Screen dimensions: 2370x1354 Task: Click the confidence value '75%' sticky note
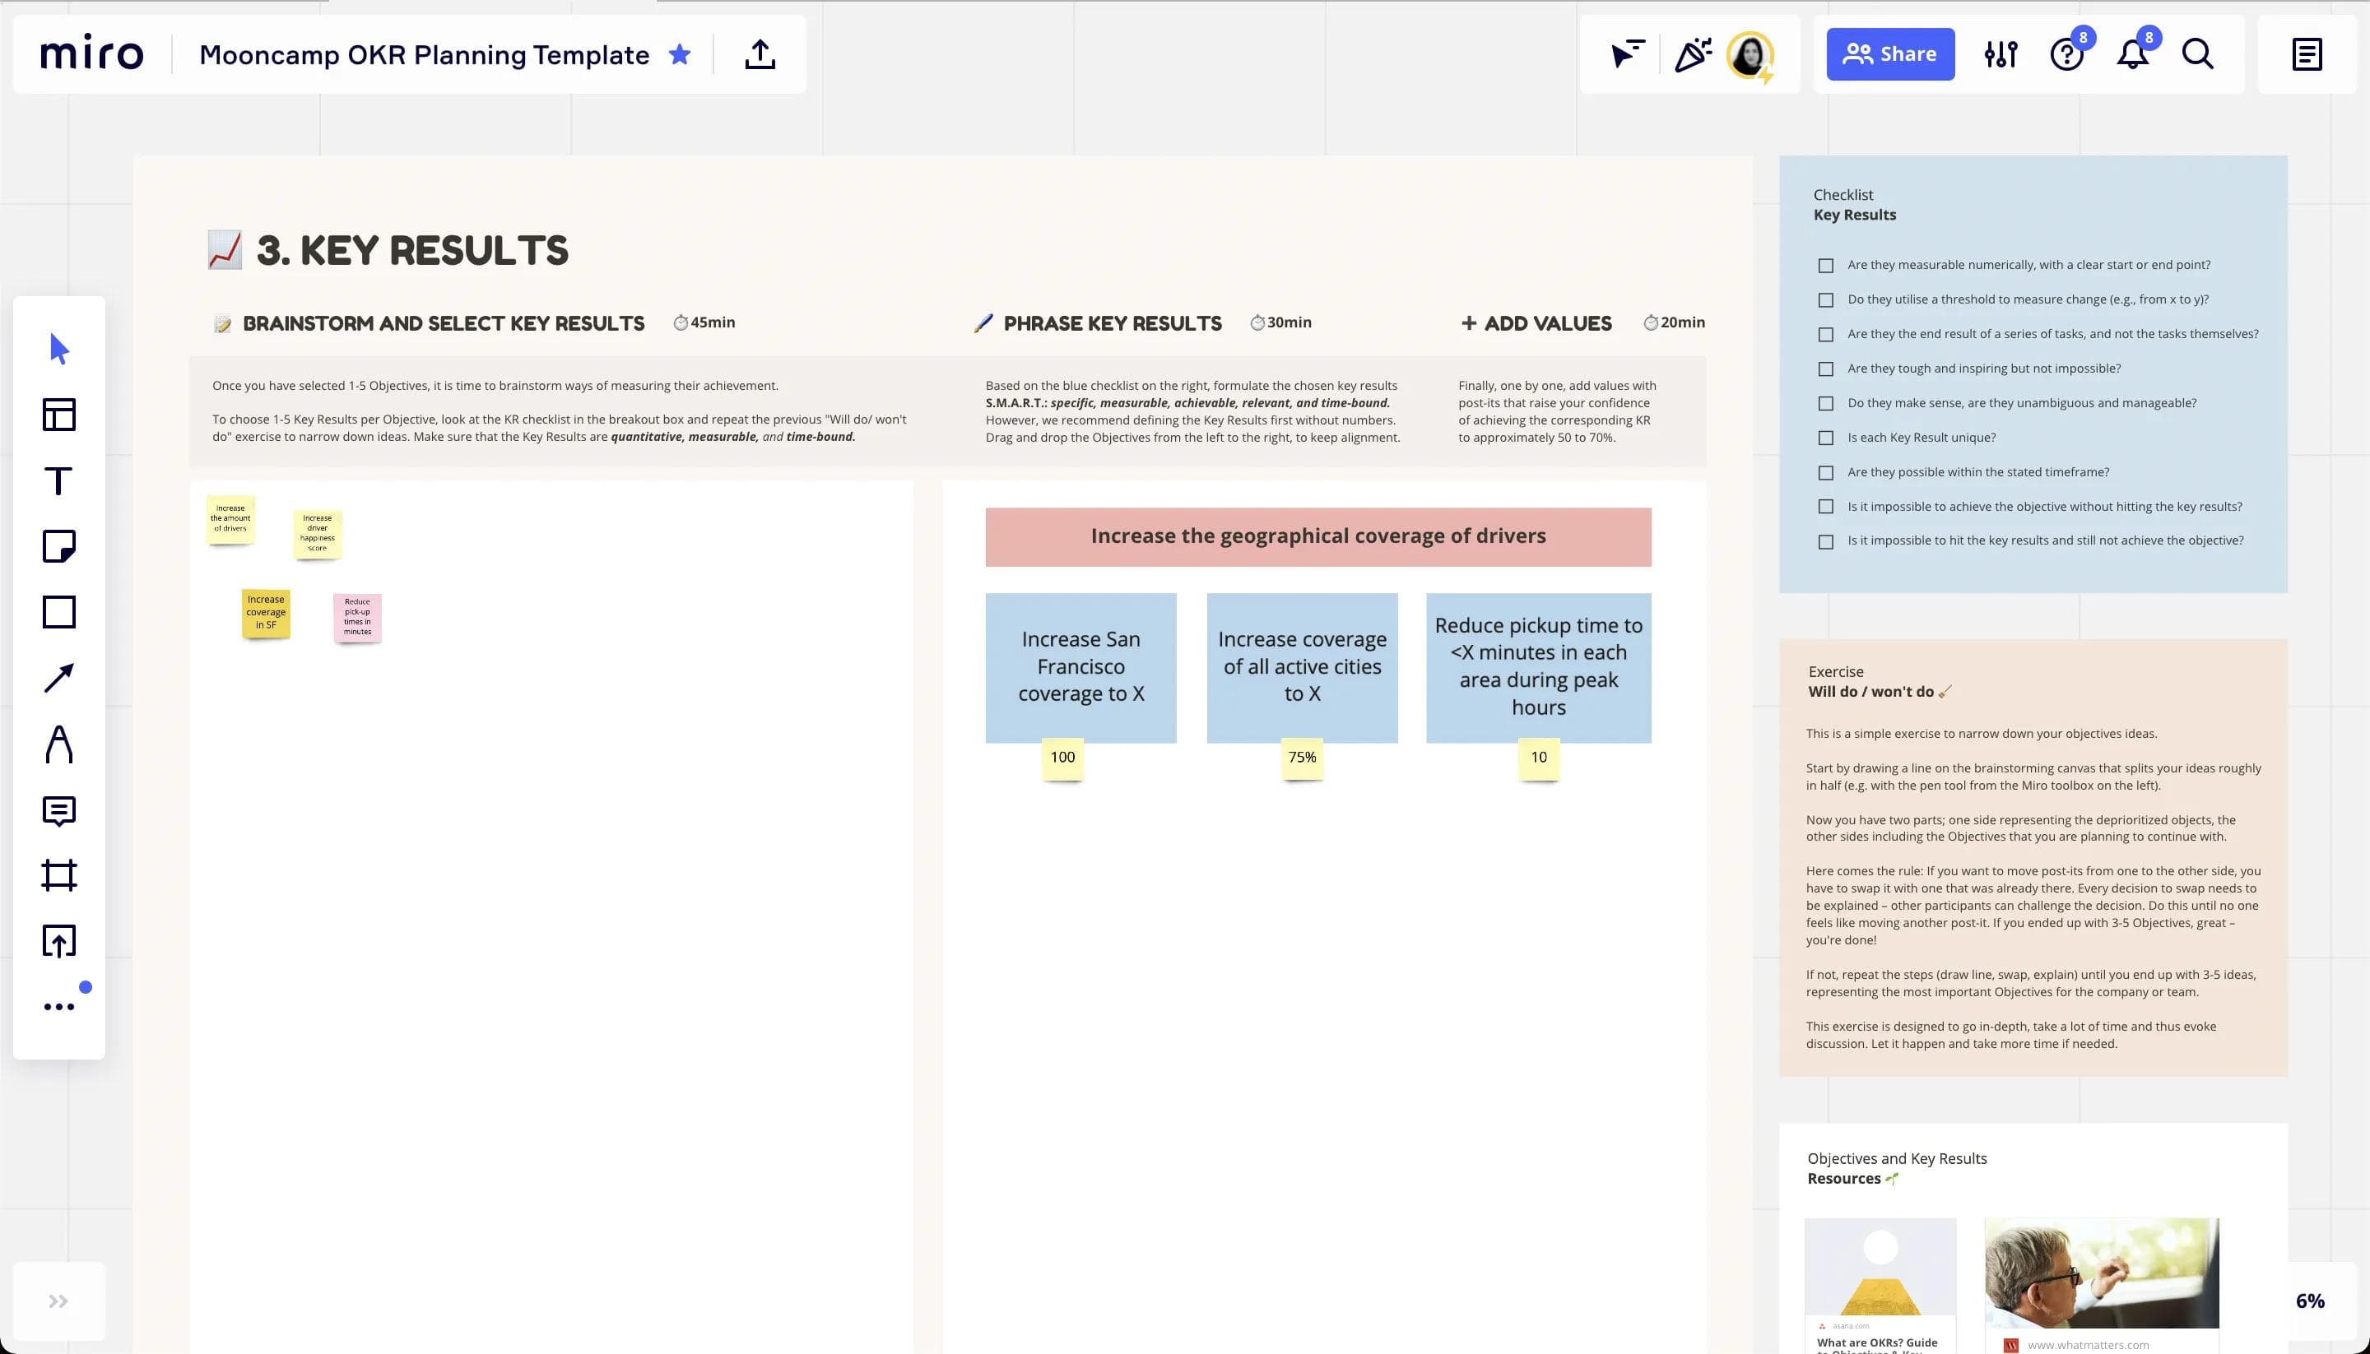click(1302, 755)
